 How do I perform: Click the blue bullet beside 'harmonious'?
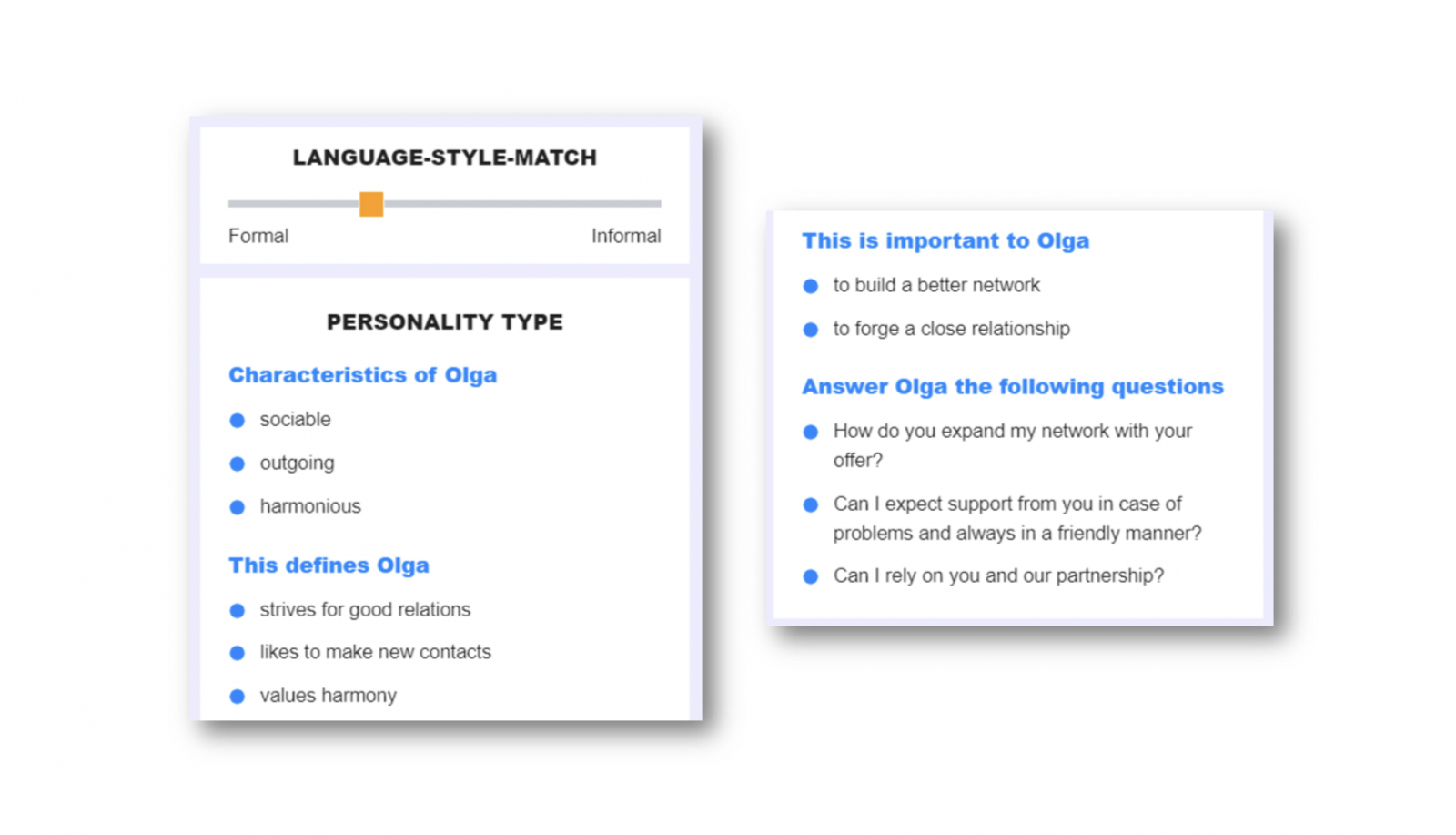pos(238,507)
